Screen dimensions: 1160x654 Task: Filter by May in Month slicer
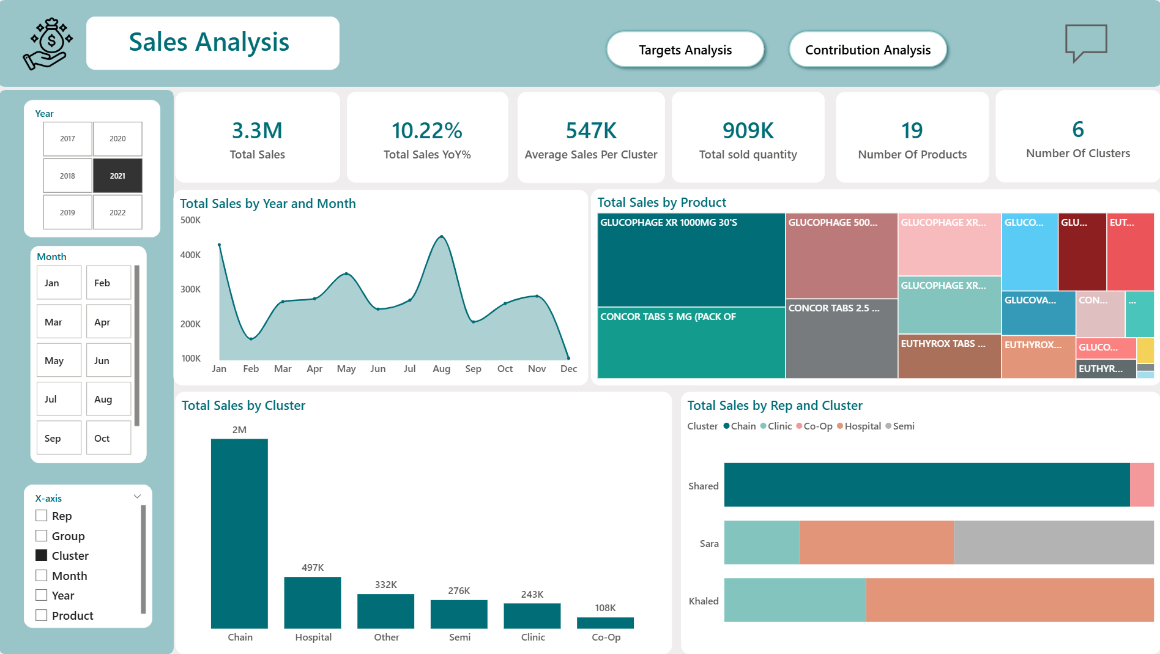(x=59, y=360)
